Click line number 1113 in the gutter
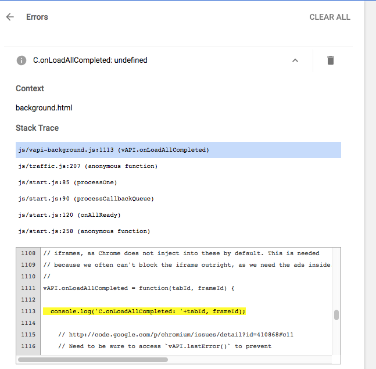 pos(28,311)
